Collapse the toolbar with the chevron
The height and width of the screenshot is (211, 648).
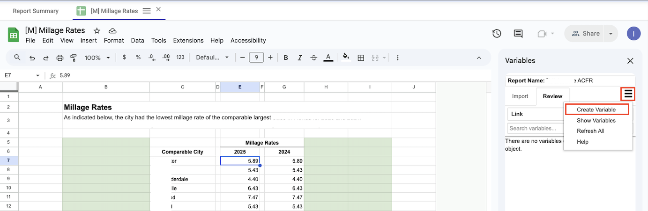(x=479, y=58)
